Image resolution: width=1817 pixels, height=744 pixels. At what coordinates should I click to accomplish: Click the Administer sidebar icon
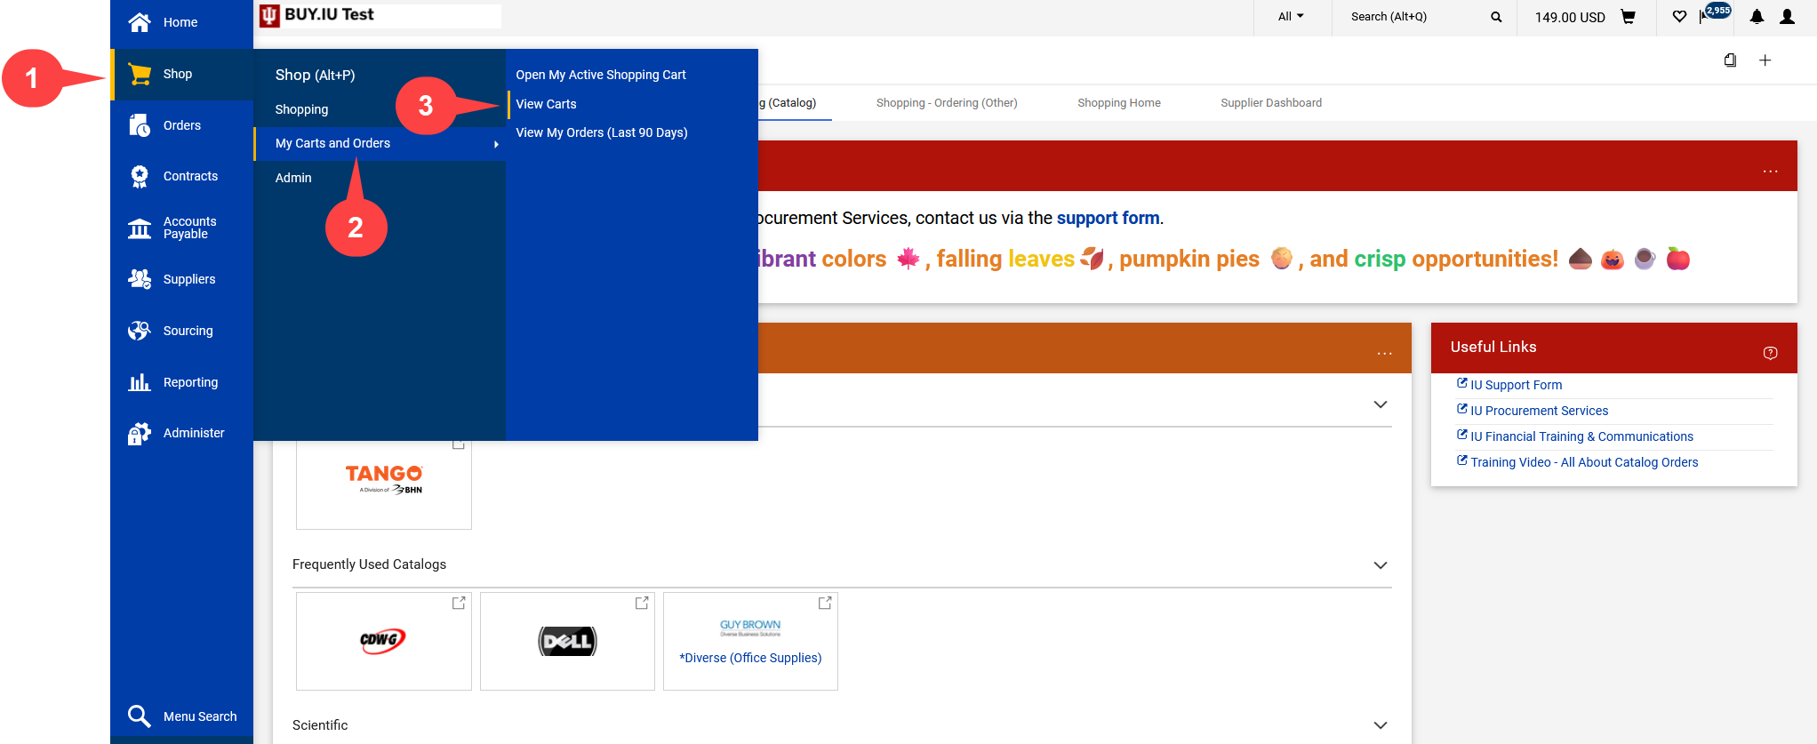[140, 433]
